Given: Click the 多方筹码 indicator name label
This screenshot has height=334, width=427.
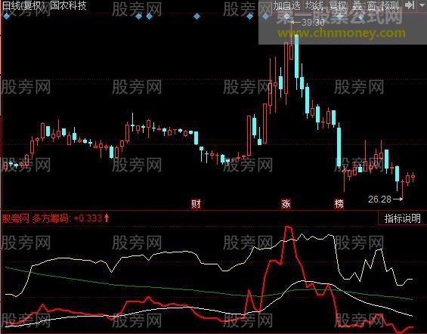Looking at the screenshot, I should point(50,218).
